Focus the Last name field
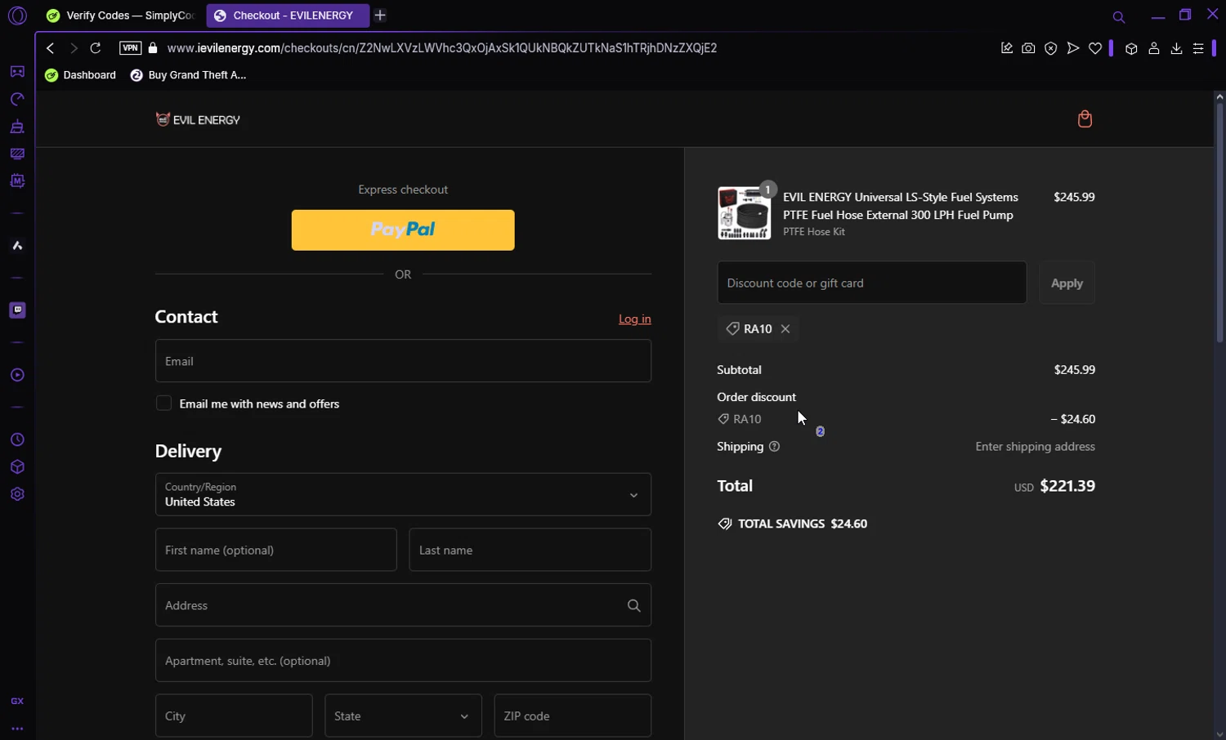 click(x=530, y=550)
